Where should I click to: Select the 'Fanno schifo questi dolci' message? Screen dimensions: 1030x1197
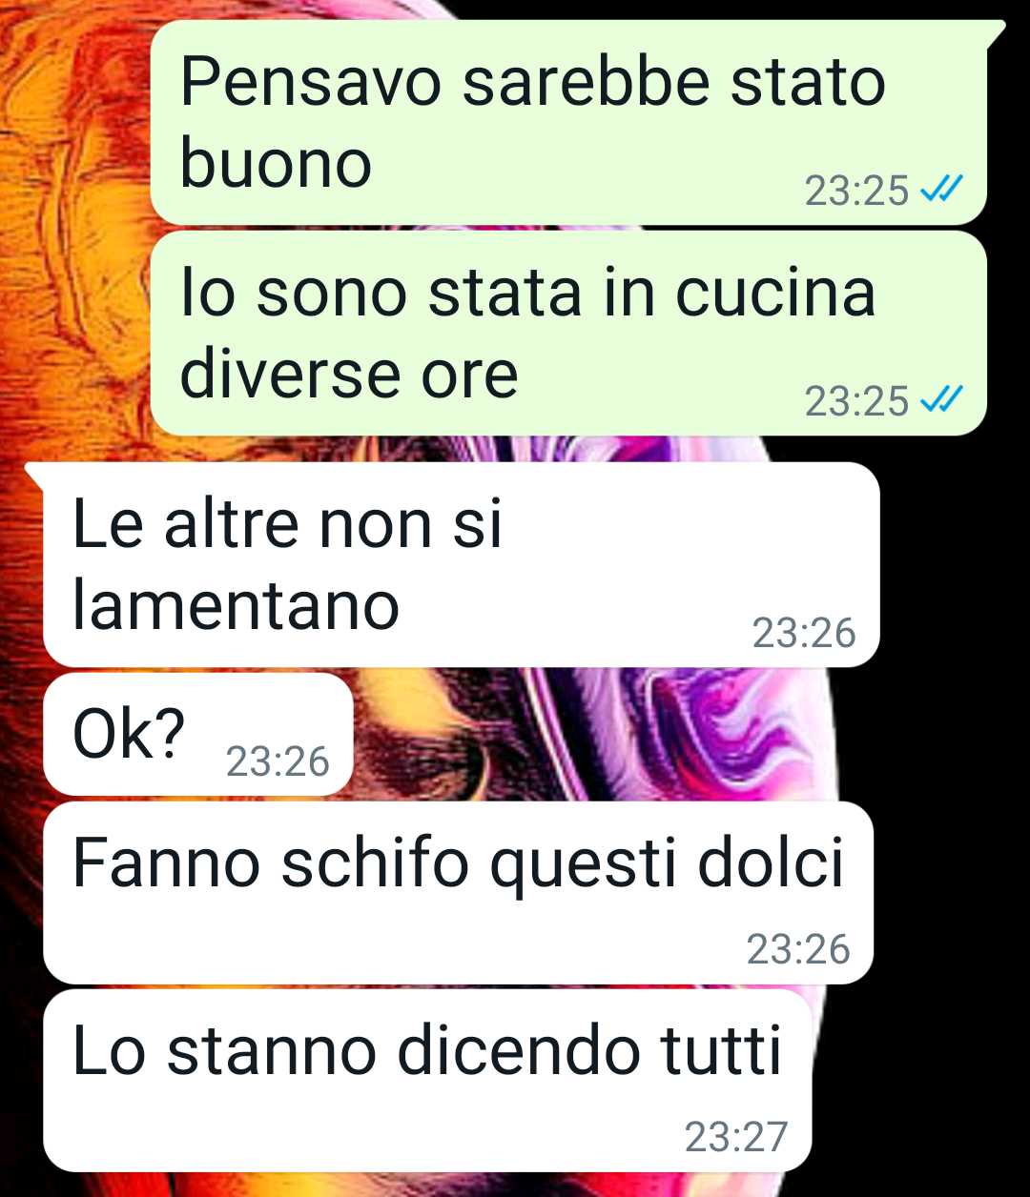pos(459,892)
